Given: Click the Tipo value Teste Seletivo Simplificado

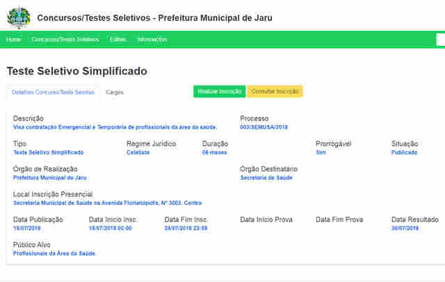Looking at the screenshot, I should 48,153.
